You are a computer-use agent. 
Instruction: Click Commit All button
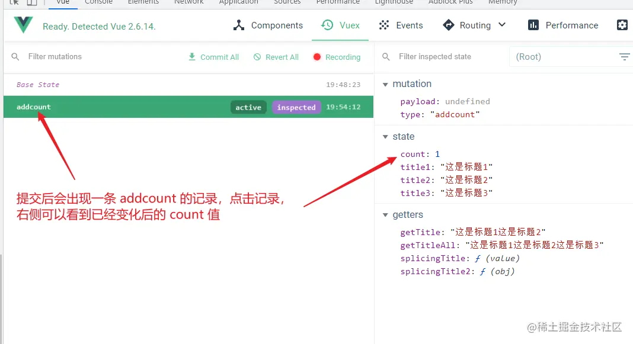pyautogui.click(x=213, y=57)
